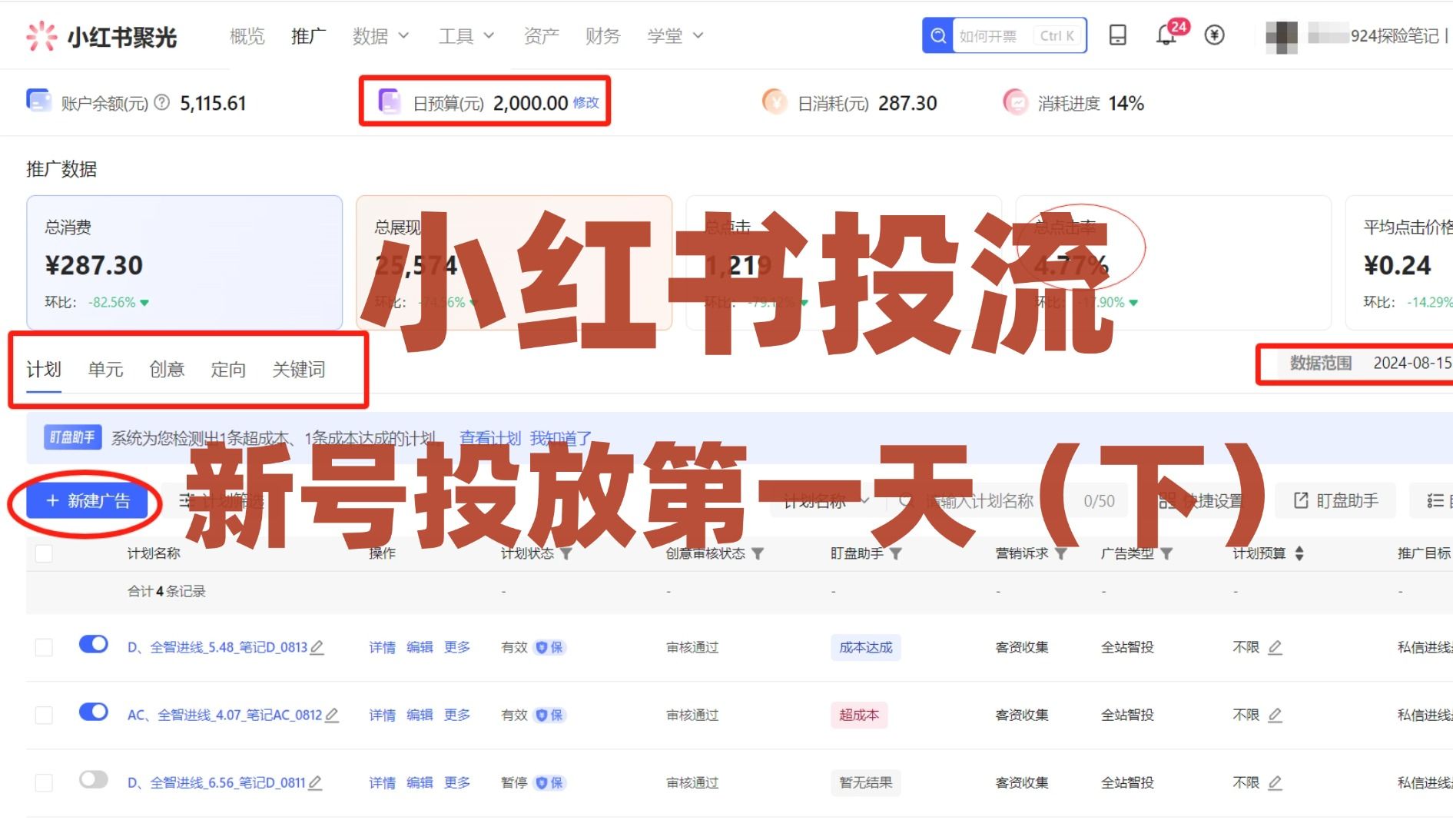Click 新建广告 button
Viewport: 1453px width, 830px height.
tap(87, 501)
